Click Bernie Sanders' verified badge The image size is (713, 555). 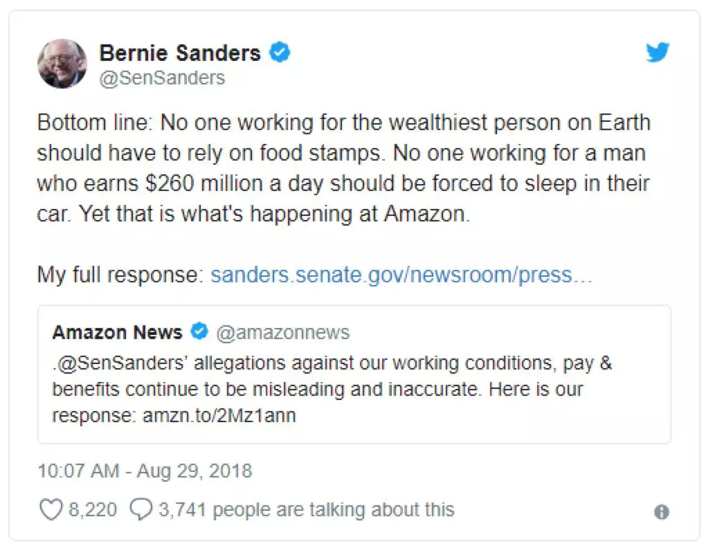(x=279, y=53)
